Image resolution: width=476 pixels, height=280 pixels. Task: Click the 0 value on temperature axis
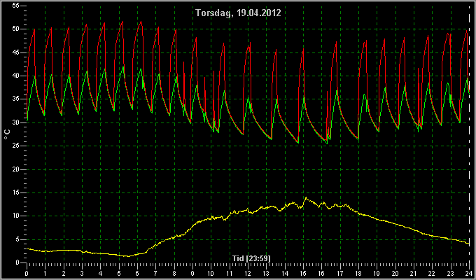point(17,263)
